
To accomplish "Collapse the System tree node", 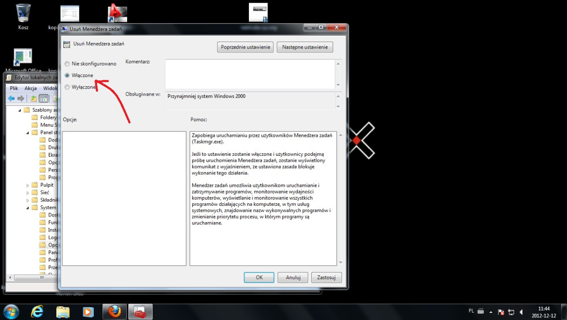I will pos(27,208).
